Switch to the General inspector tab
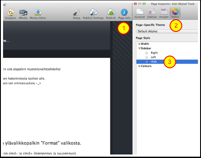 [140, 13]
